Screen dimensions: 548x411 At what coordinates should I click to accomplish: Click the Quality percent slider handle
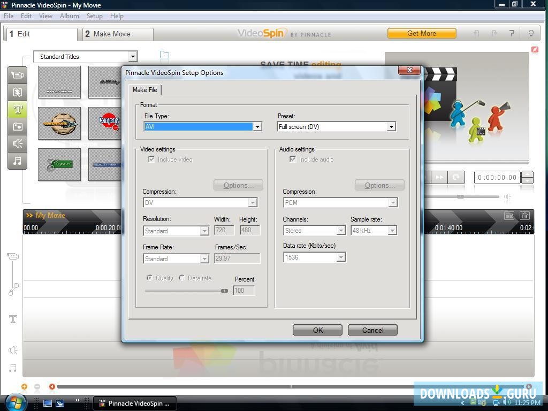[224, 291]
